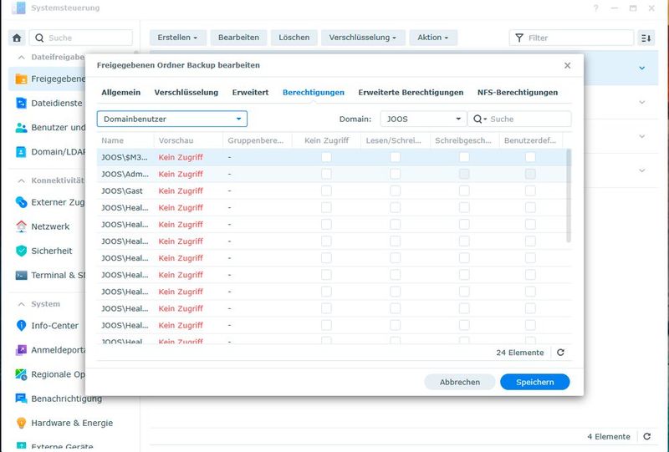Click the Speichern button

(x=534, y=382)
